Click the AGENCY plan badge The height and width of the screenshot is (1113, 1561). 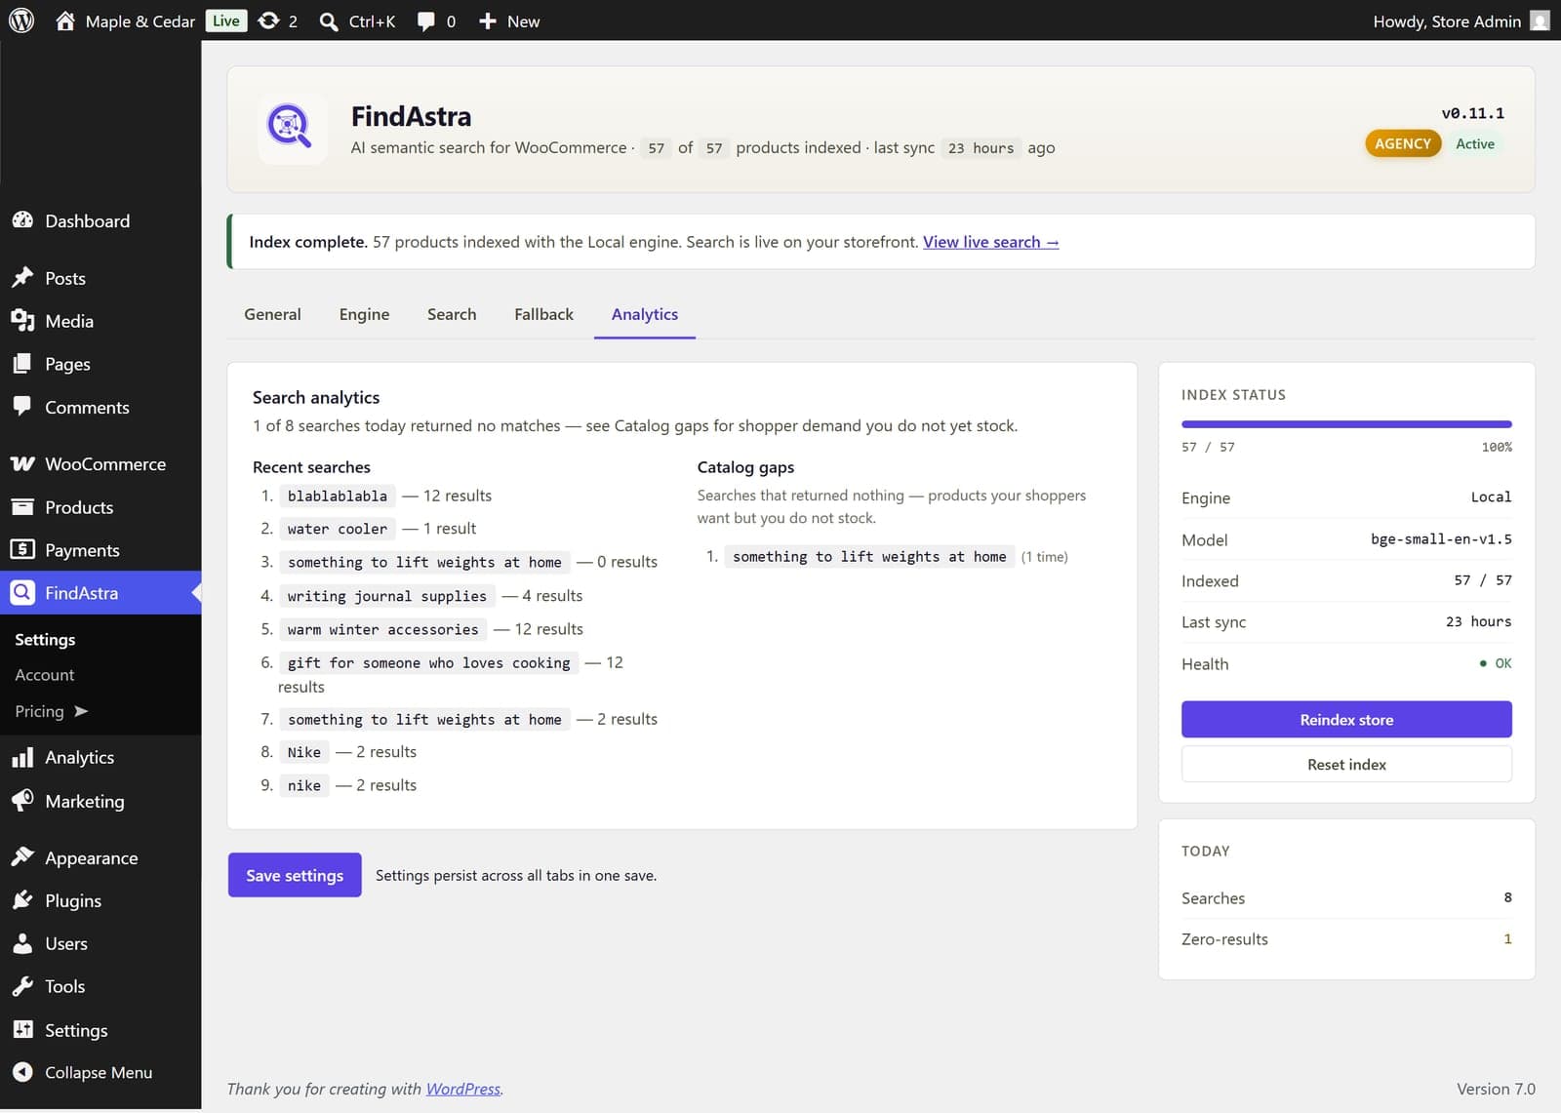tap(1402, 143)
